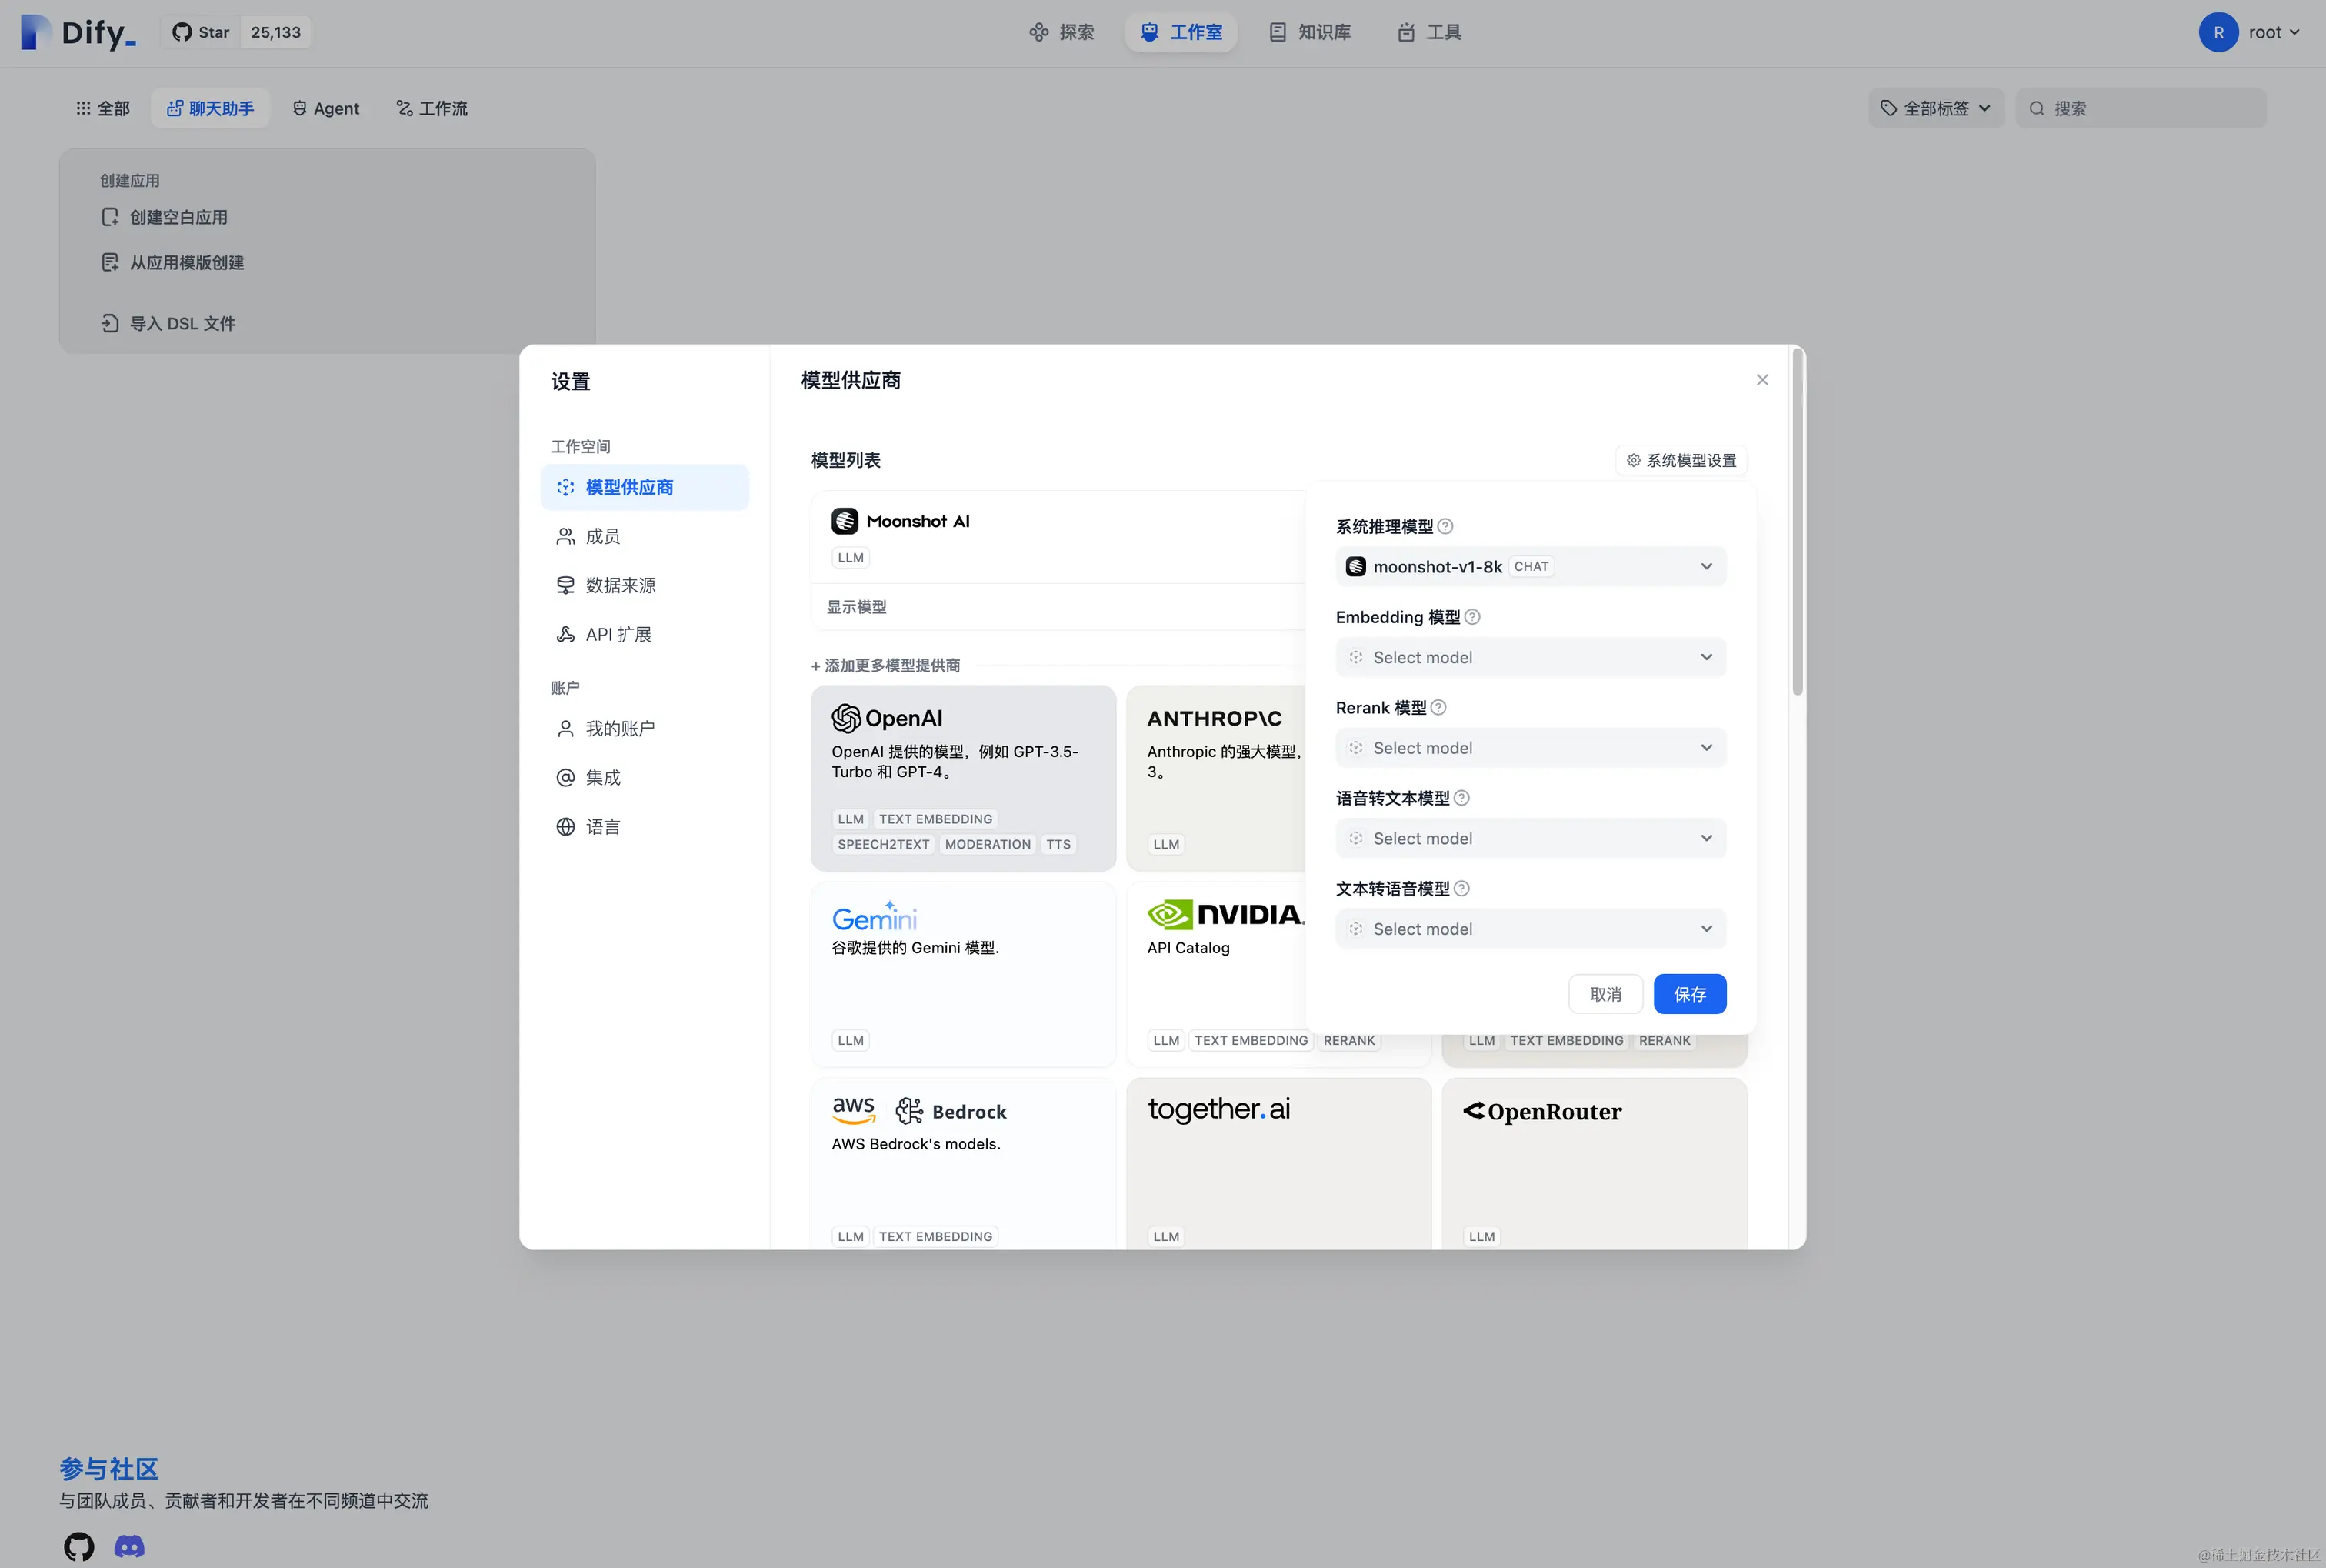Screen dimensions: 2326x1568
Task: Open 数据来源 settings
Action: click(645, 585)
